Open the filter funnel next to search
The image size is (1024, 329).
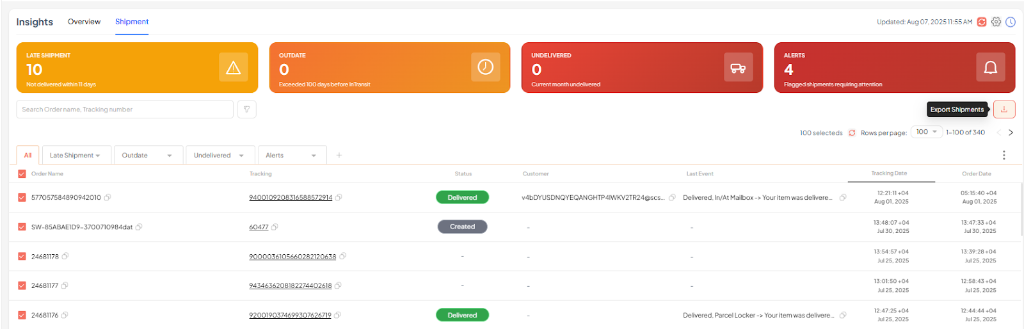click(x=246, y=109)
